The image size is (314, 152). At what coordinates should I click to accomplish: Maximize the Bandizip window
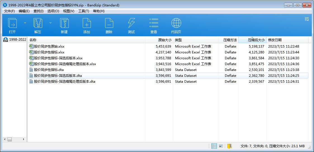(298, 5)
